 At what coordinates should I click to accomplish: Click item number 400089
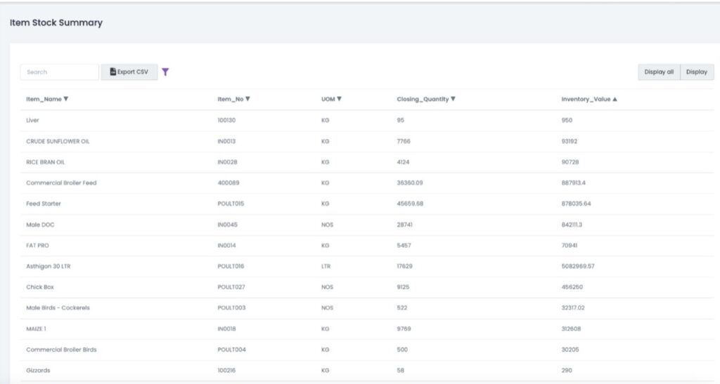[x=229, y=183]
